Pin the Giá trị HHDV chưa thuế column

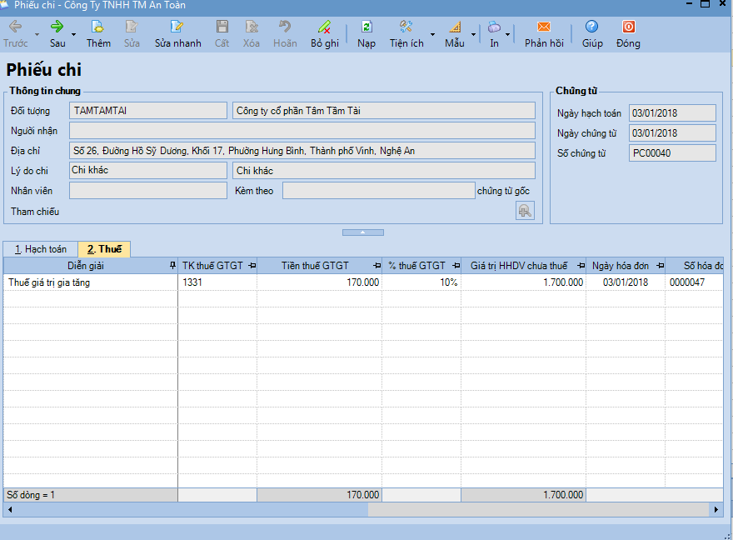tap(581, 266)
